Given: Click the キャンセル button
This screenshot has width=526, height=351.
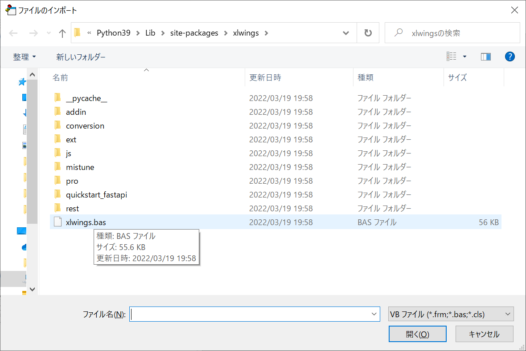Looking at the screenshot, I should click(x=484, y=334).
